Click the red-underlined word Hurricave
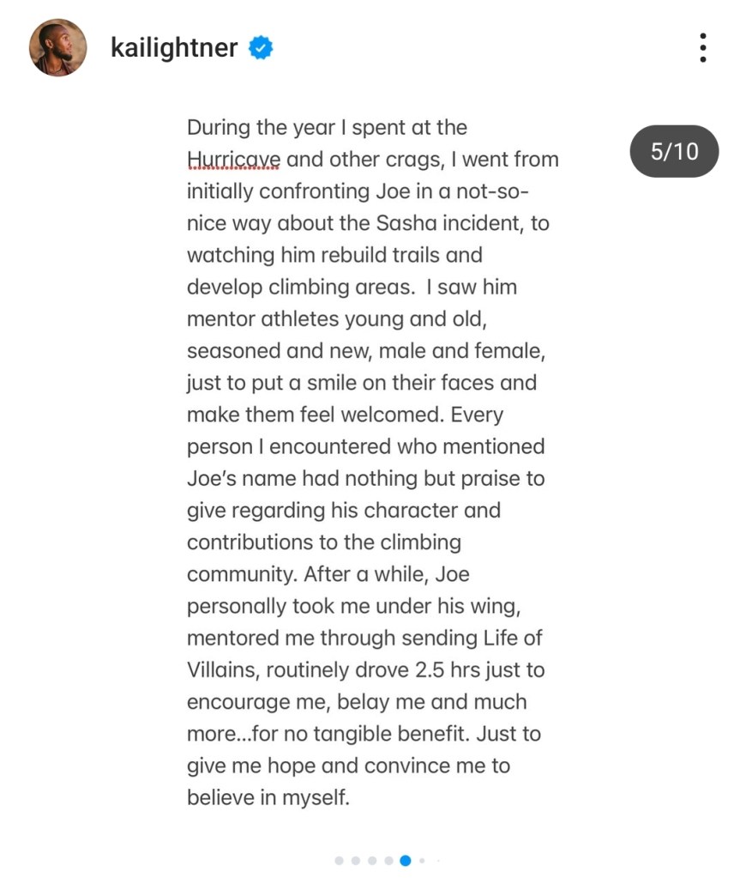Viewport: 746px width, 878px height. (x=233, y=160)
